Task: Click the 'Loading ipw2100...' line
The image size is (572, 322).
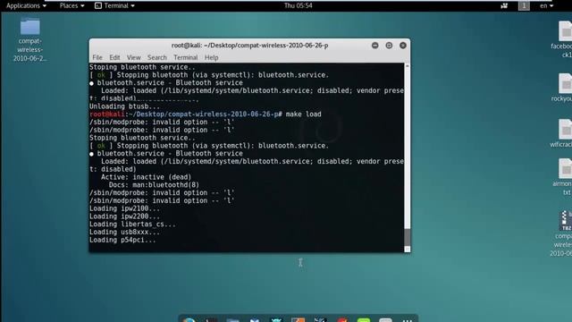Action: coord(124,208)
